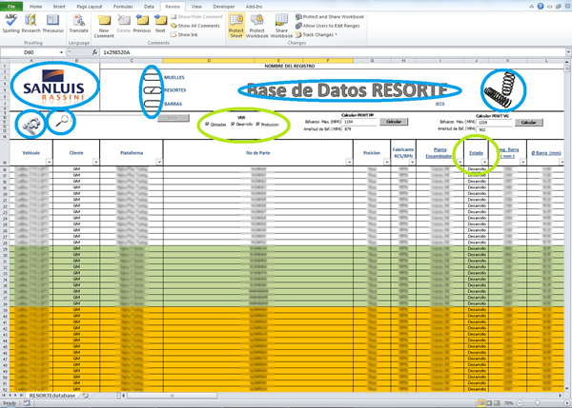Switch to the Insert tab
The height and width of the screenshot is (408, 572).
tap(59, 7)
